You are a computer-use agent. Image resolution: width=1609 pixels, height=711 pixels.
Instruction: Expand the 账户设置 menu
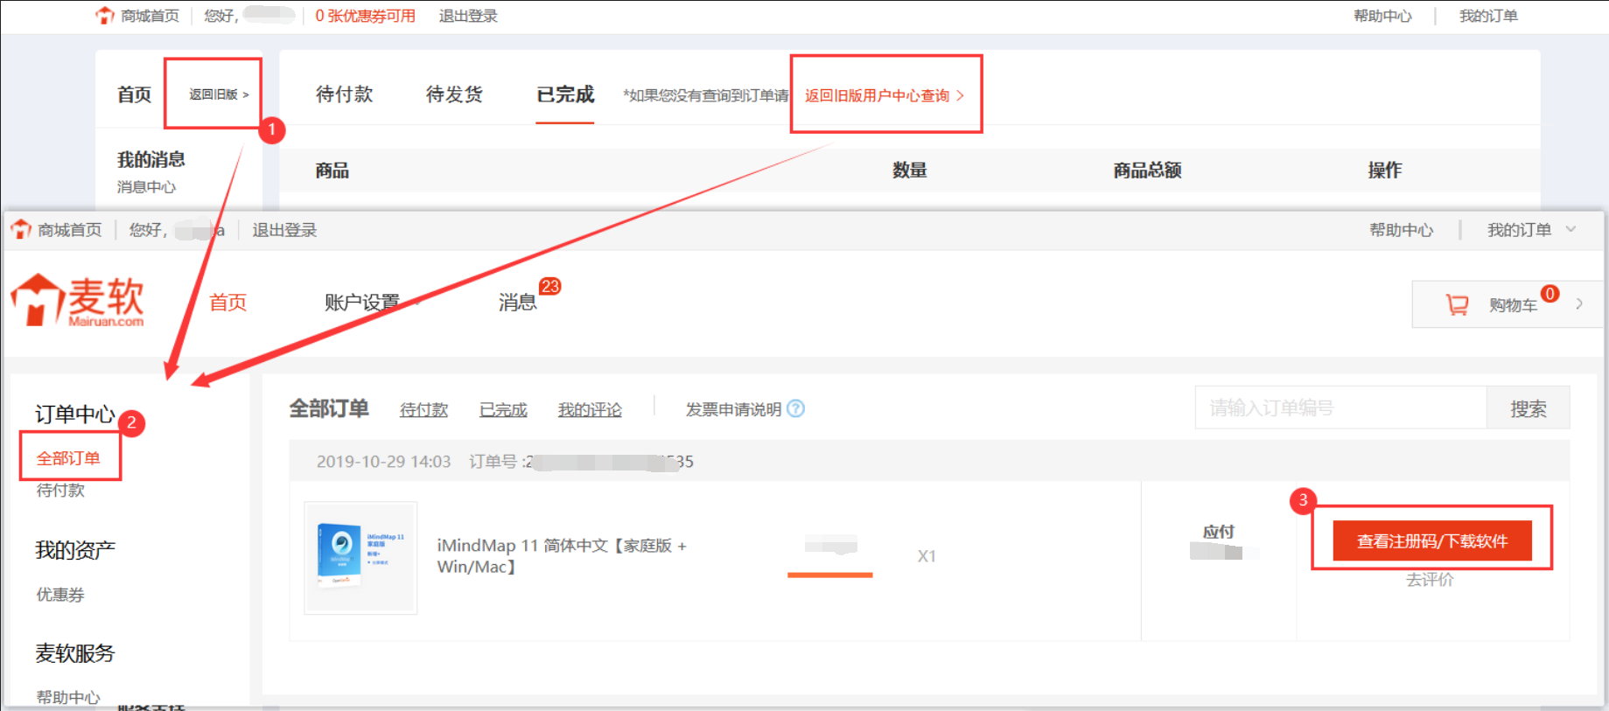click(362, 303)
